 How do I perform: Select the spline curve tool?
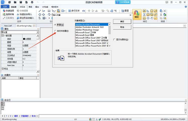[40, 18]
